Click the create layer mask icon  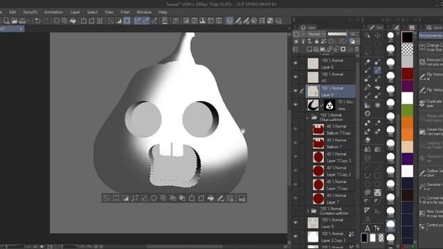(x=343, y=49)
